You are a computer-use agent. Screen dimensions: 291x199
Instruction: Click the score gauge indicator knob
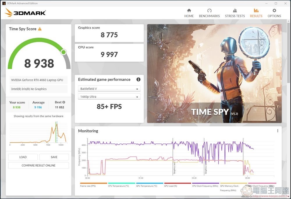(63, 52)
